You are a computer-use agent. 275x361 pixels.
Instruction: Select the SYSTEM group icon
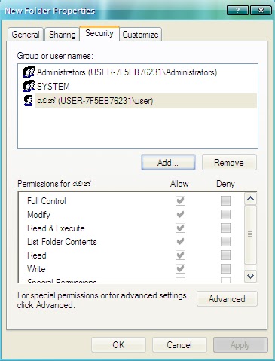29,86
